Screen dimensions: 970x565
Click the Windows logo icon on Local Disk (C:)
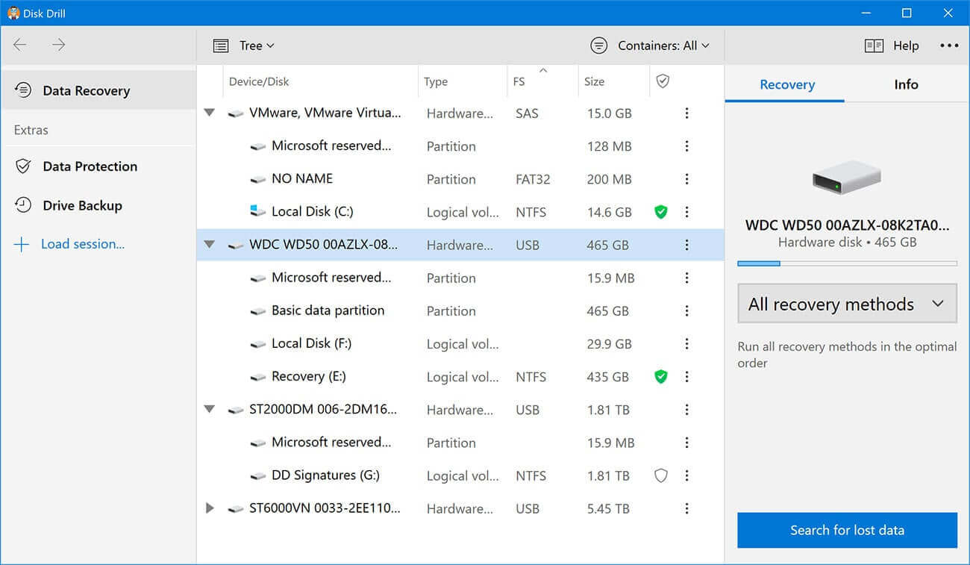257,211
